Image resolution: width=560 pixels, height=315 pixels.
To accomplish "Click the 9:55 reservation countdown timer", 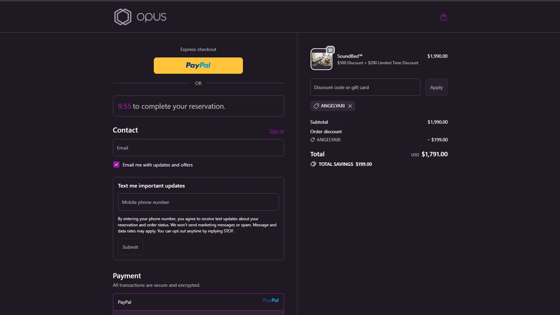I will click(x=125, y=106).
